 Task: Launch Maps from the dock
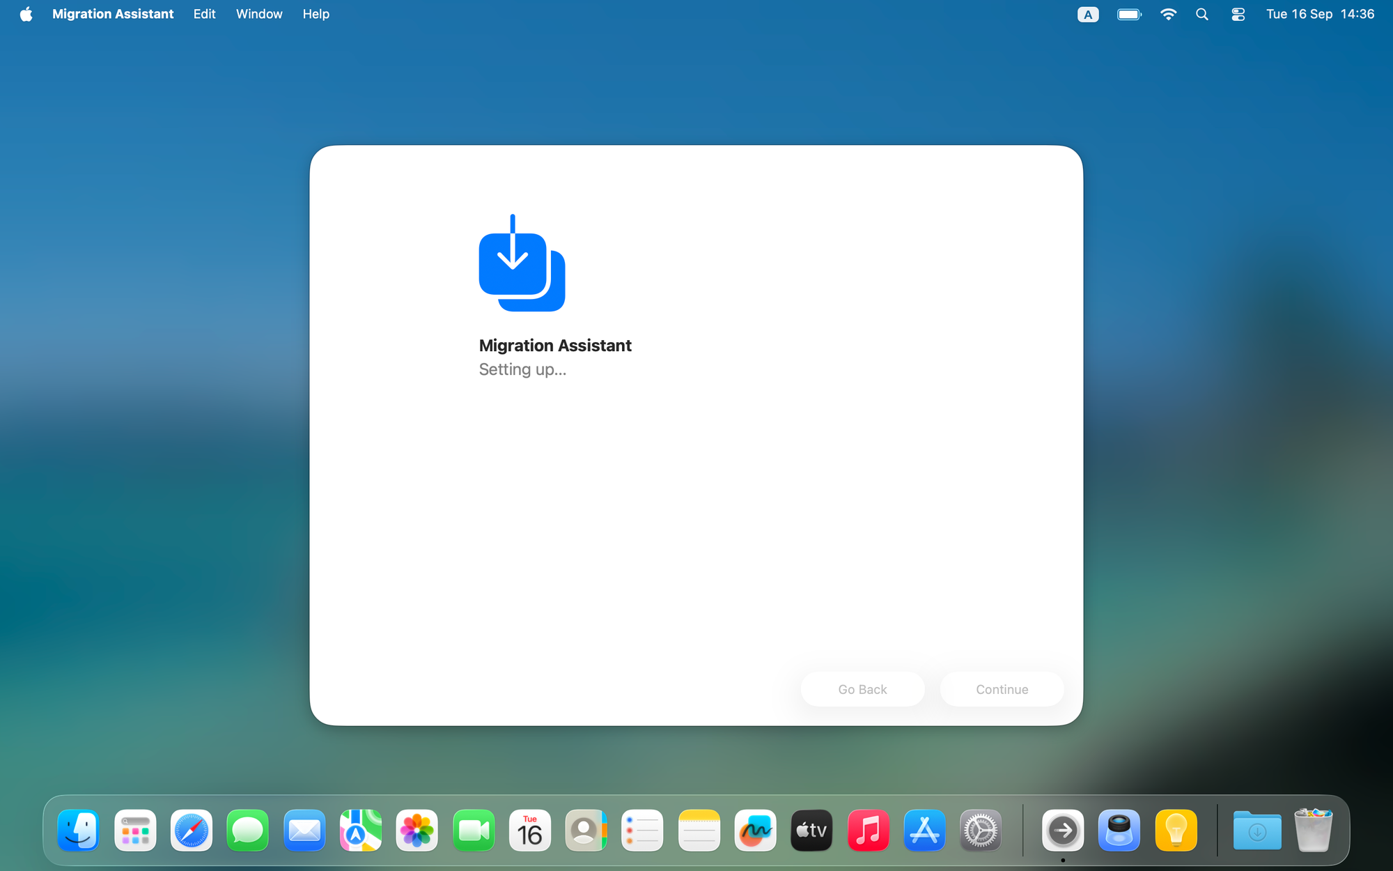click(x=361, y=831)
